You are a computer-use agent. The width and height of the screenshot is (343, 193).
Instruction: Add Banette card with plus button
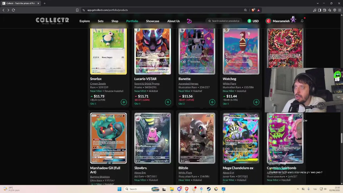212,102
